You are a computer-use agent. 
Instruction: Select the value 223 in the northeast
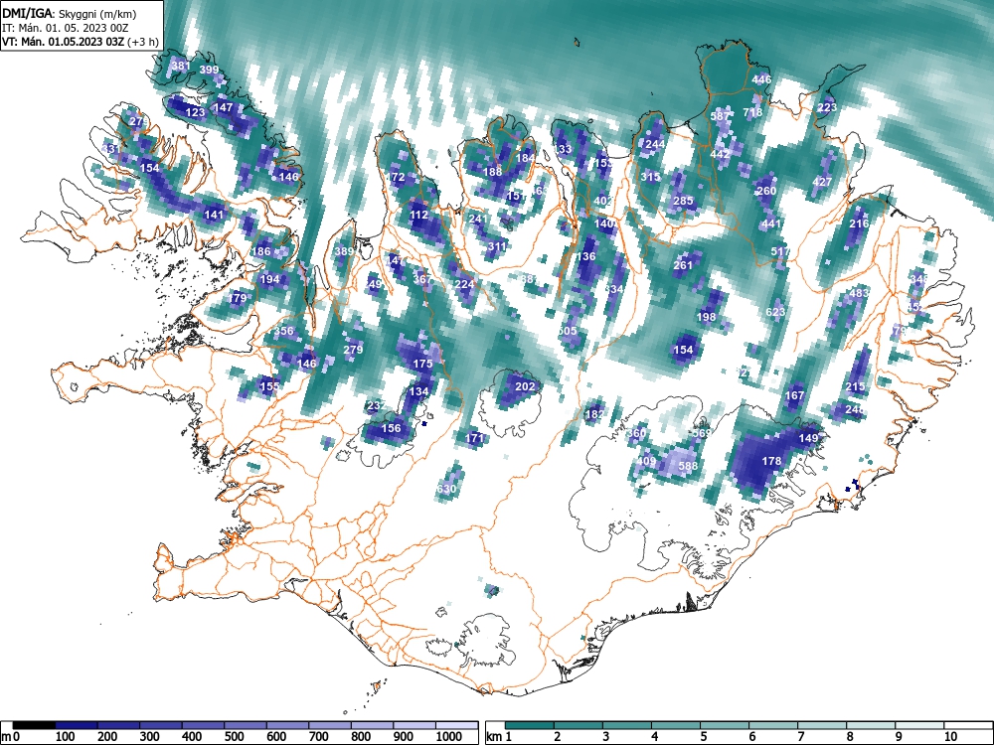tap(827, 107)
